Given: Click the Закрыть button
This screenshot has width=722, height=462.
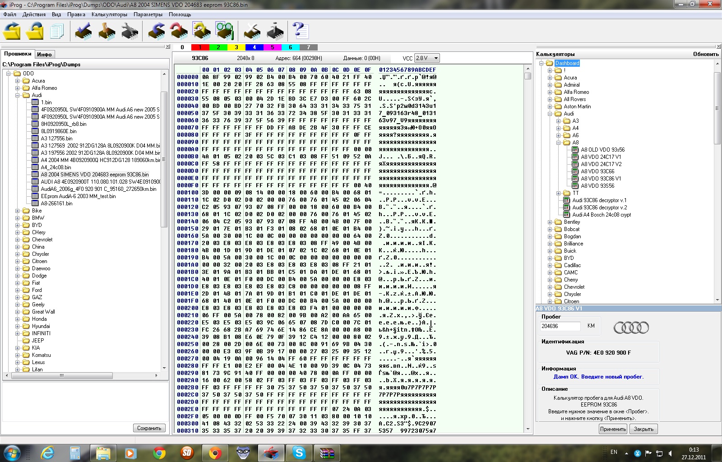Looking at the screenshot, I should [643, 429].
